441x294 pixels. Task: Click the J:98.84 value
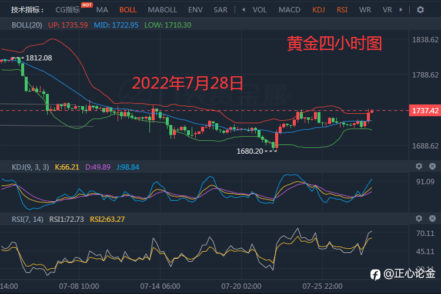(128, 167)
